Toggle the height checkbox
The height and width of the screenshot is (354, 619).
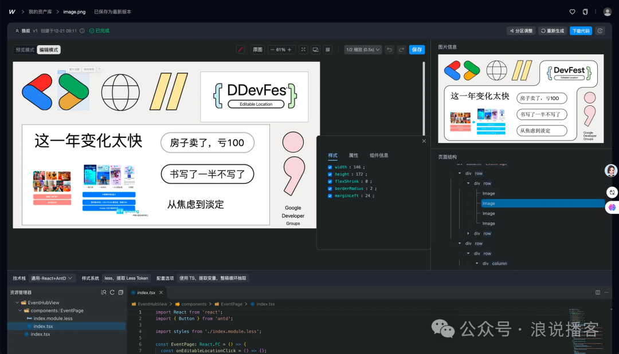330,174
